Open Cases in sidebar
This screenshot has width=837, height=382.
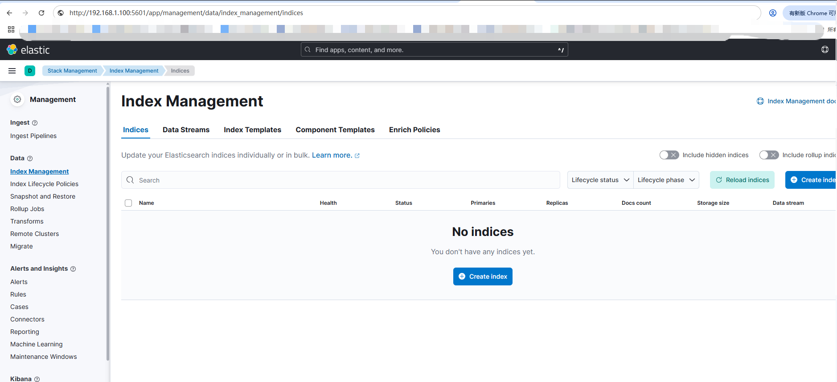pos(19,307)
